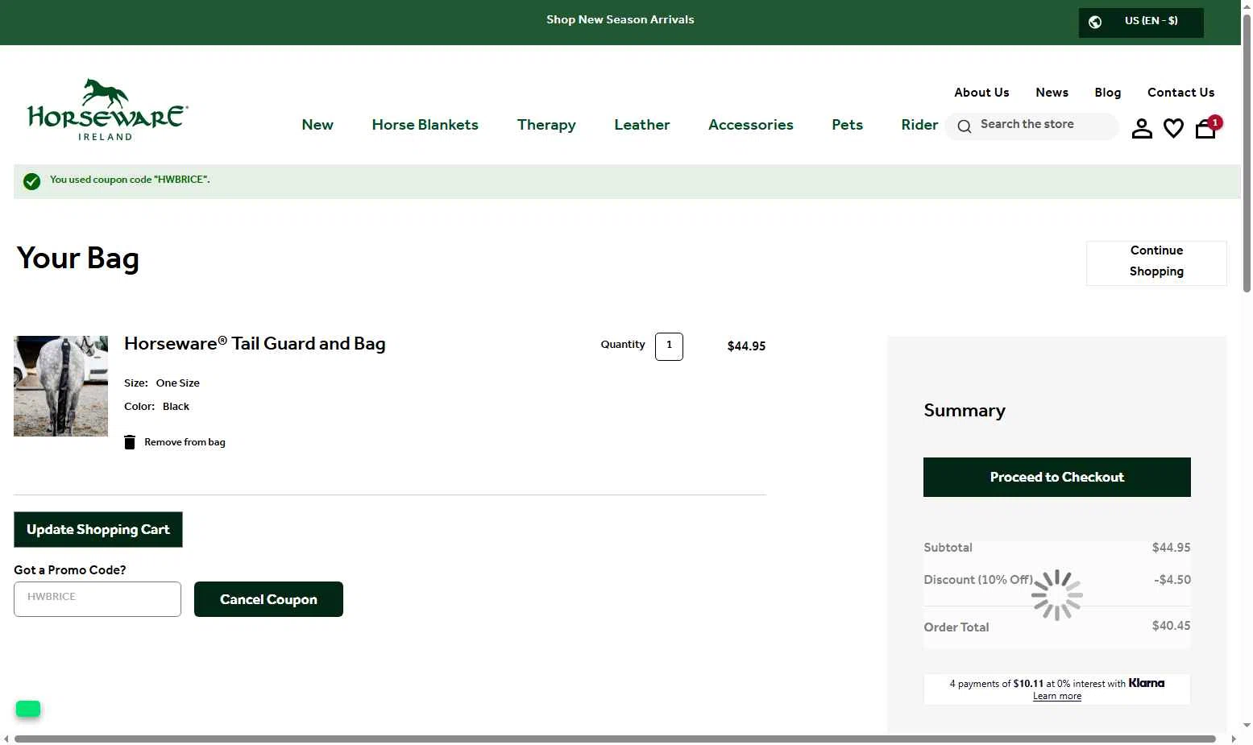The height and width of the screenshot is (745, 1253).
Task: Remove from bag link for Tail Guard
Action: [x=185, y=442]
